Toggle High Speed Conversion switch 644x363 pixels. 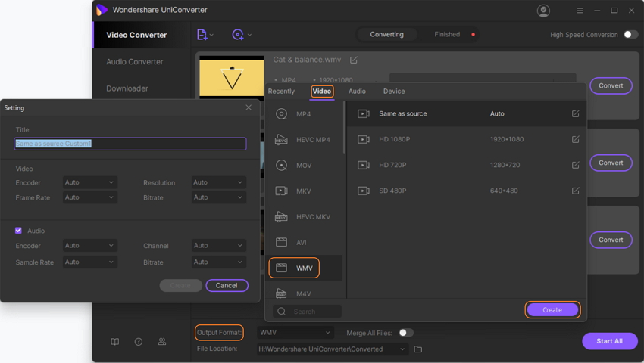[x=630, y=35]
